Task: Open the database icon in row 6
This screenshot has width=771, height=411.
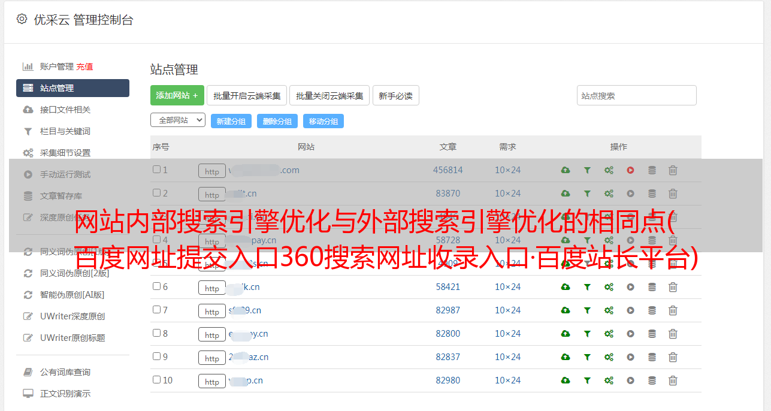Action: pos(652,287)
